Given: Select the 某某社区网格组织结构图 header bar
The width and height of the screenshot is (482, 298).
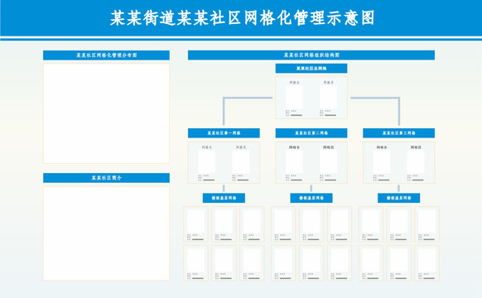Looking at the screenshot, I should pyautogui.click(x=311, y=55).
